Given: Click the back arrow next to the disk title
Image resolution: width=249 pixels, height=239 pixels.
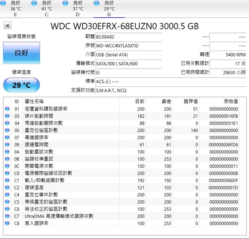Looking at the screenshot, I should pyautogui.click(x=8, y=25).
